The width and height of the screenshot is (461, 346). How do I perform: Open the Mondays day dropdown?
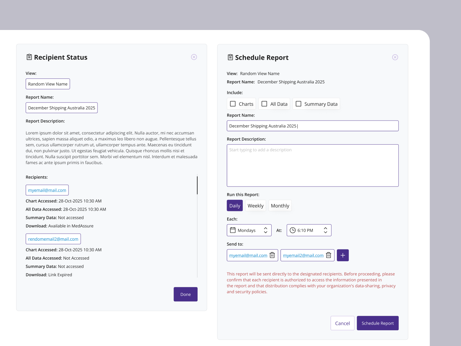pos(249,230)
